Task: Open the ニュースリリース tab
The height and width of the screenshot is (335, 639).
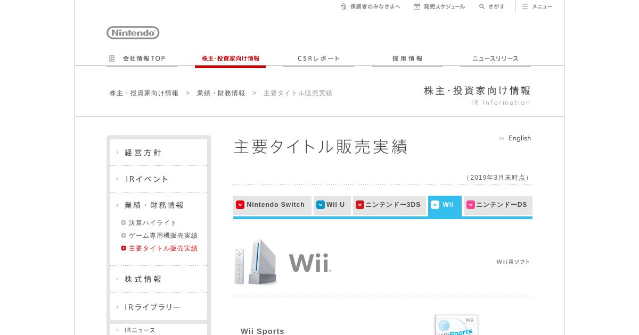Action: [x=495, y=59]
